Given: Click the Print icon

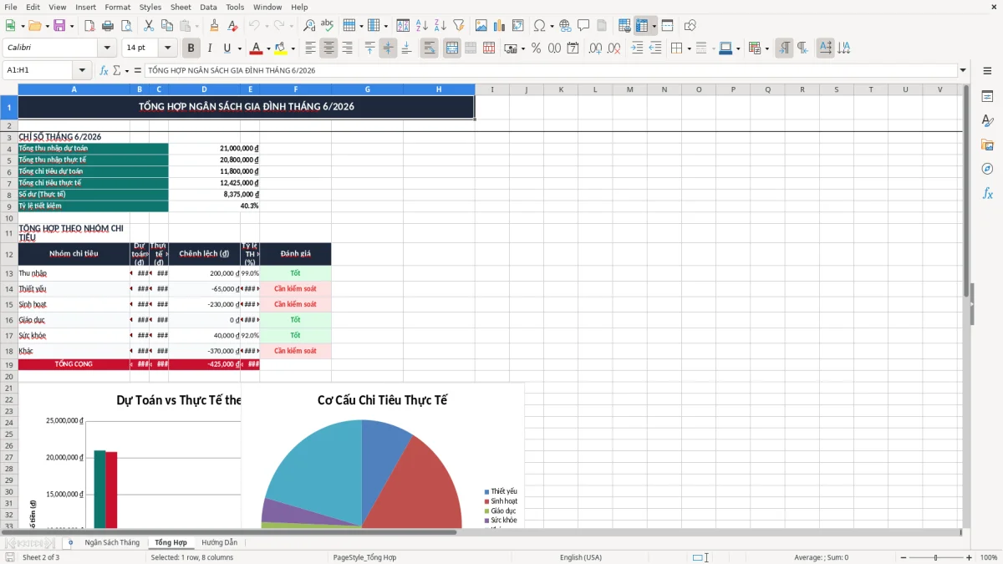Looking at the screenshot, I should pos(108,26).
